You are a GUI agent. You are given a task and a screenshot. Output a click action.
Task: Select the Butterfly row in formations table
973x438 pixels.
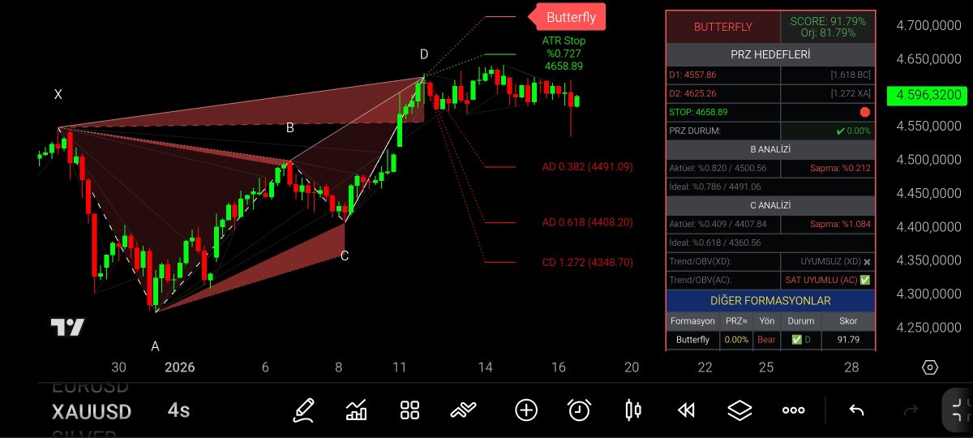pos(770,340)
